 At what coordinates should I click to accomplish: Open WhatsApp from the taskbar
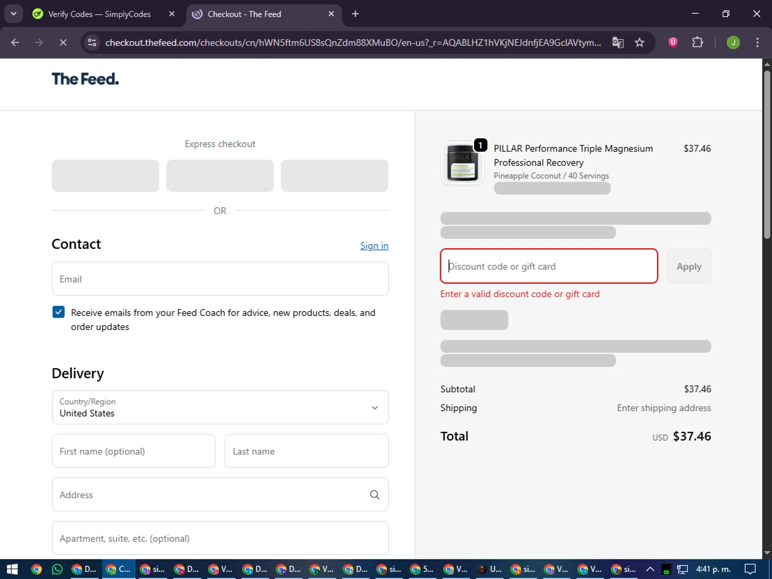coord(57,569)
